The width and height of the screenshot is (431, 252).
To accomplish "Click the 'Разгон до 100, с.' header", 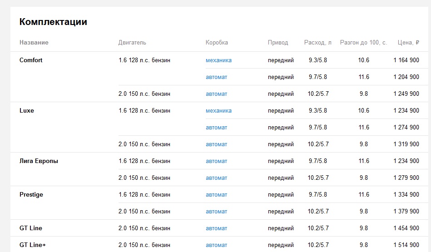I will [363, 43].
